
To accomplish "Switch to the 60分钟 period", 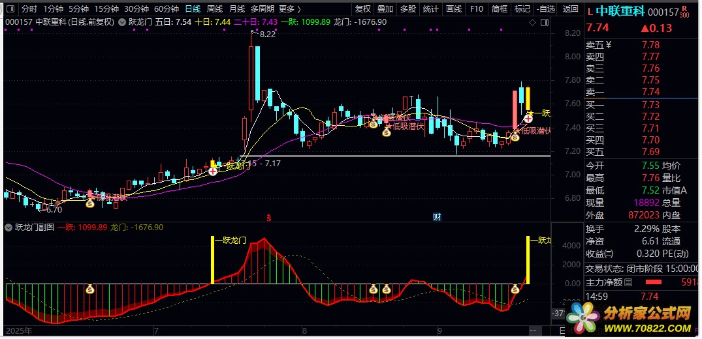I will tap(166, 8).
